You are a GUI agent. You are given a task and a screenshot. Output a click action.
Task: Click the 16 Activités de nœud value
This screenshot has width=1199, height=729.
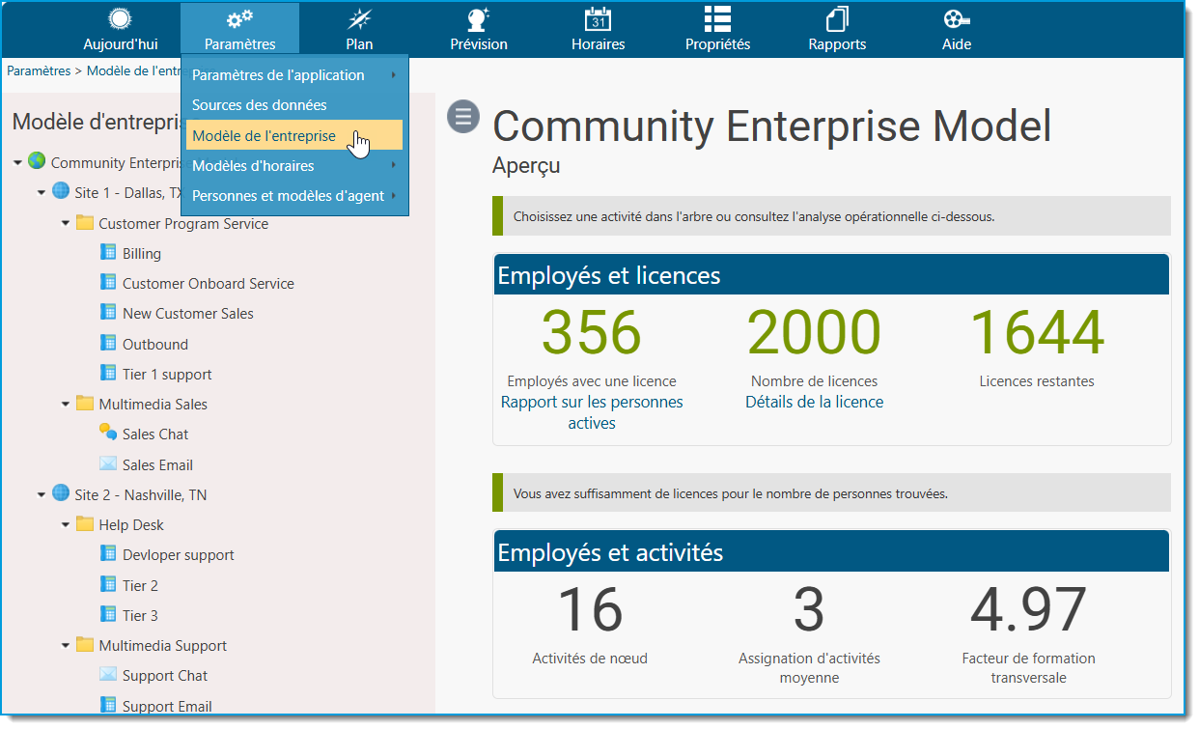click(x=590, y=610)
